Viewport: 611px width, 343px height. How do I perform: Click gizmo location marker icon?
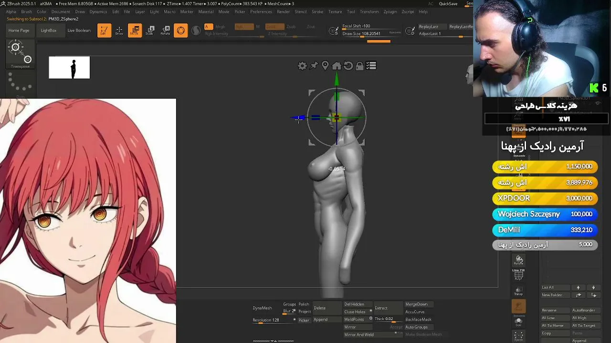(x=325, y=66)
